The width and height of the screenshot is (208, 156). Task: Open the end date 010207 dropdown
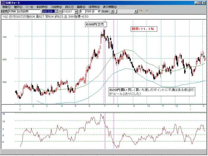[x=76, y=11]
